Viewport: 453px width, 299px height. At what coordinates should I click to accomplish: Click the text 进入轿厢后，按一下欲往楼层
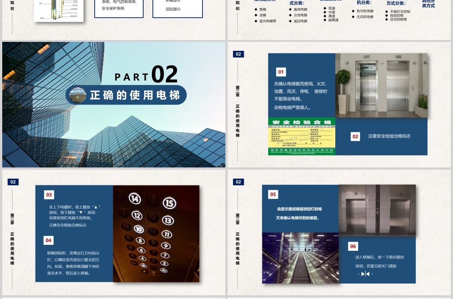click(x=380, y=257)
